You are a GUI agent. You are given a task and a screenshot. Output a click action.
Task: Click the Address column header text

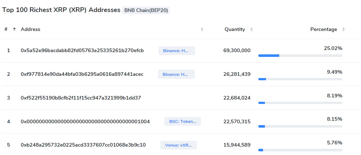pyautogui.click(x=30, y=29)
